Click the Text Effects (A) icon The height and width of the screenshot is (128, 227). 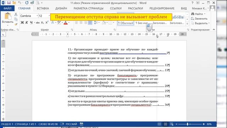pyautogui.click(x=52, y=22)
